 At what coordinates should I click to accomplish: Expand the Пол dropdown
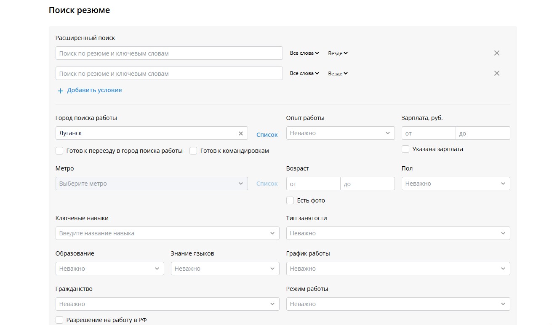pyautogui.click(x=456, y=184)
